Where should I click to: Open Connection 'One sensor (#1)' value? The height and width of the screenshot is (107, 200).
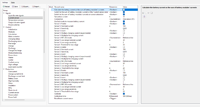[x=128, y=19]
